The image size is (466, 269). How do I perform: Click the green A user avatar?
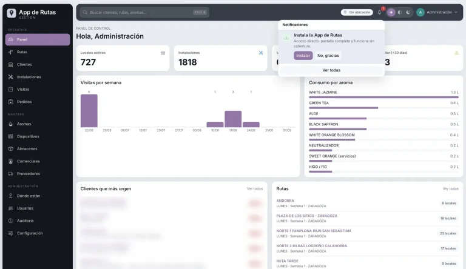pos(420,13)
